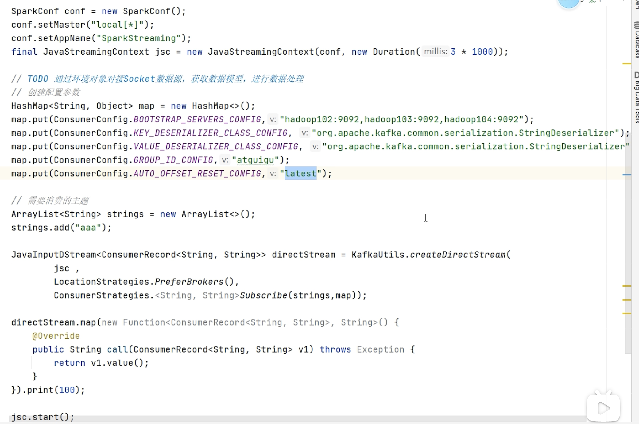
Task: Click the createDirectStream method name
Action: pos(457,255)
